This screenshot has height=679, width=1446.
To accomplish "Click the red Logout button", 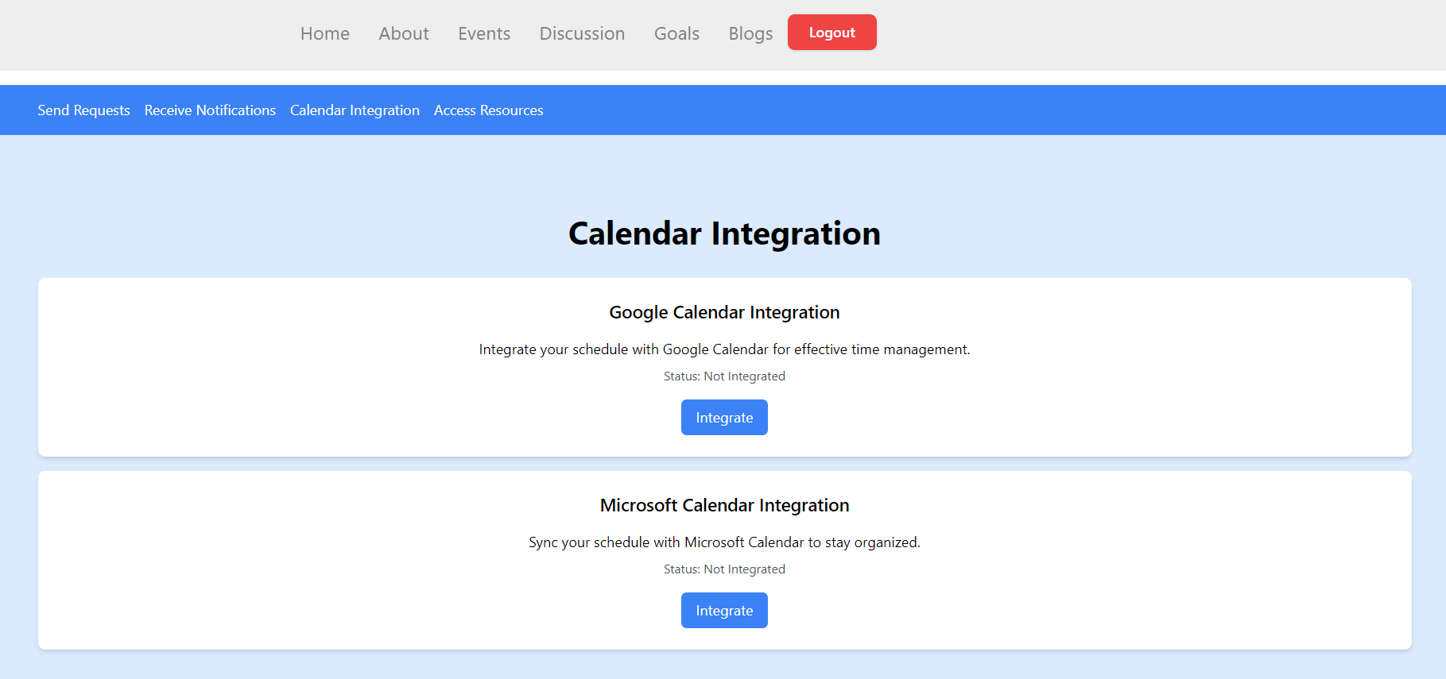I will 832,33.
